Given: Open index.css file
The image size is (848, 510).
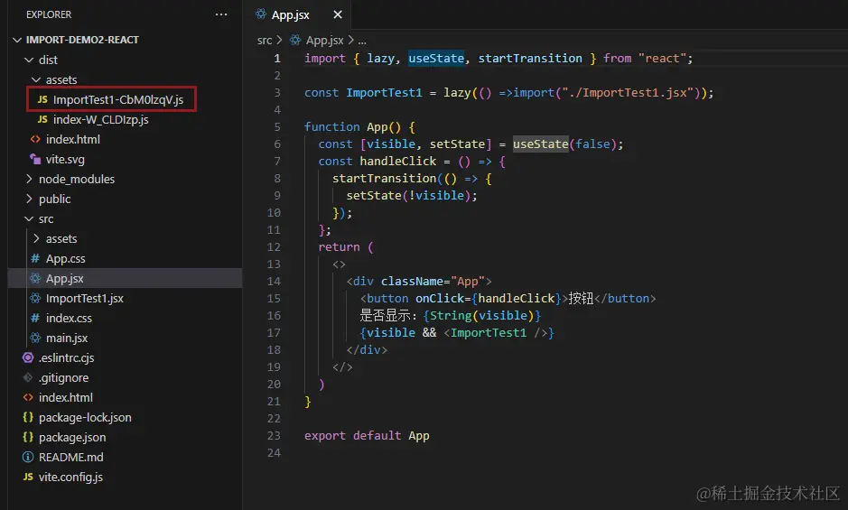Looking at the screenshot, I should [x=69, y=318].
